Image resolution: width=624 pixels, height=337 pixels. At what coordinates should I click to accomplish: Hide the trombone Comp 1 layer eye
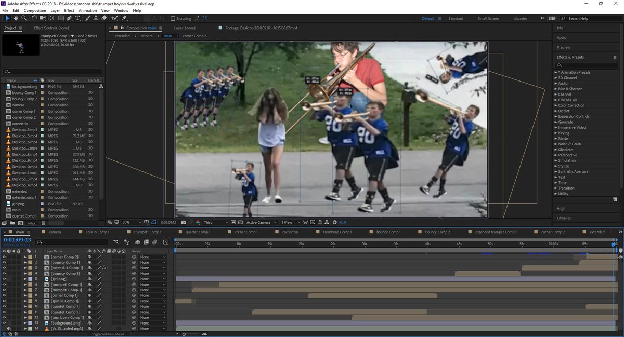tap(4, 317)
